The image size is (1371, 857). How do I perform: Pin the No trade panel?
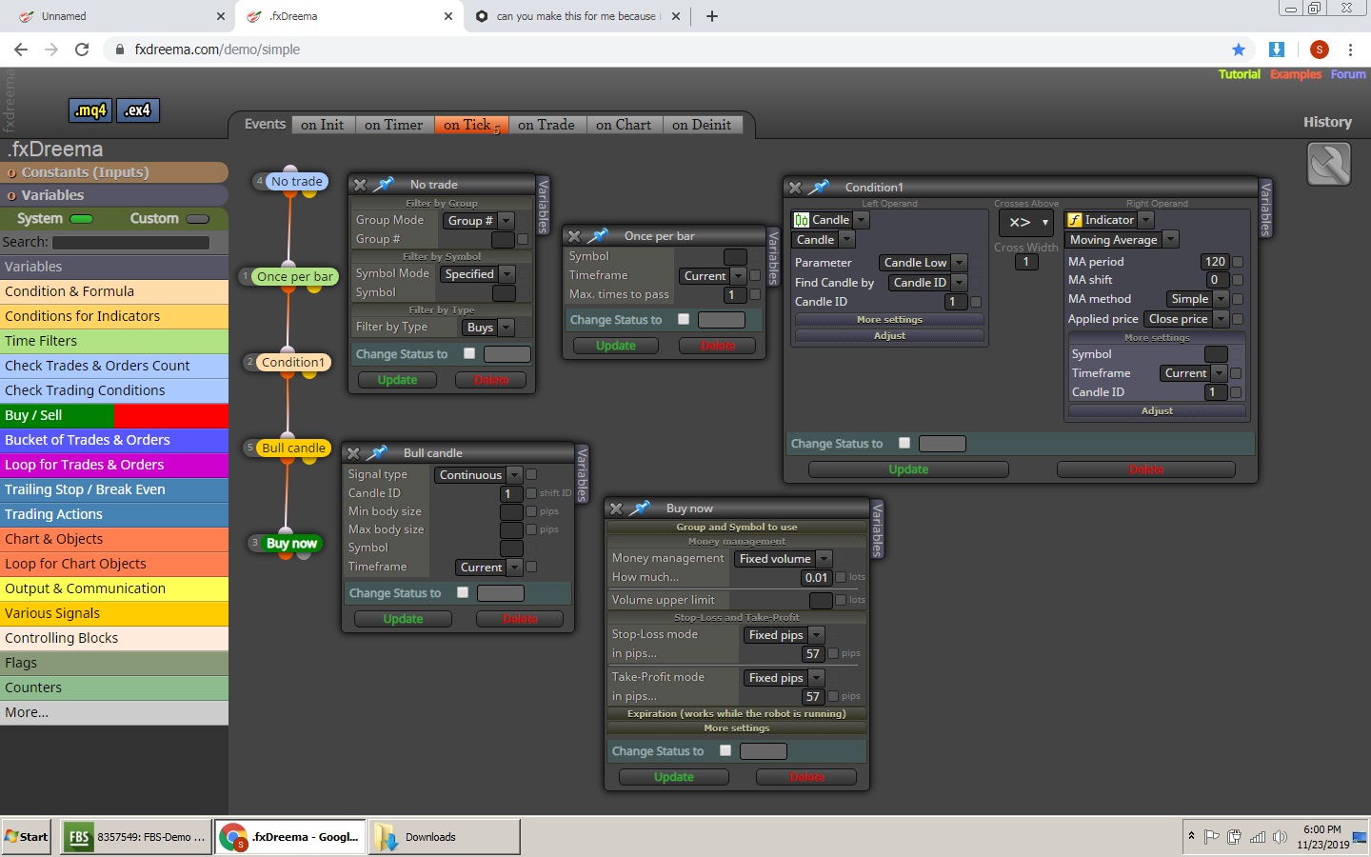point(385,184)
